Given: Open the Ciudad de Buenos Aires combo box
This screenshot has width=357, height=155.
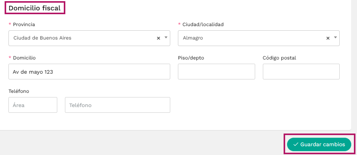Looking at the screenshot, I should (89, 38).
